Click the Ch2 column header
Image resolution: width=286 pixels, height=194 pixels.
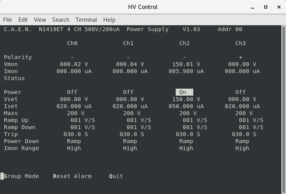[x=184, y=43]
